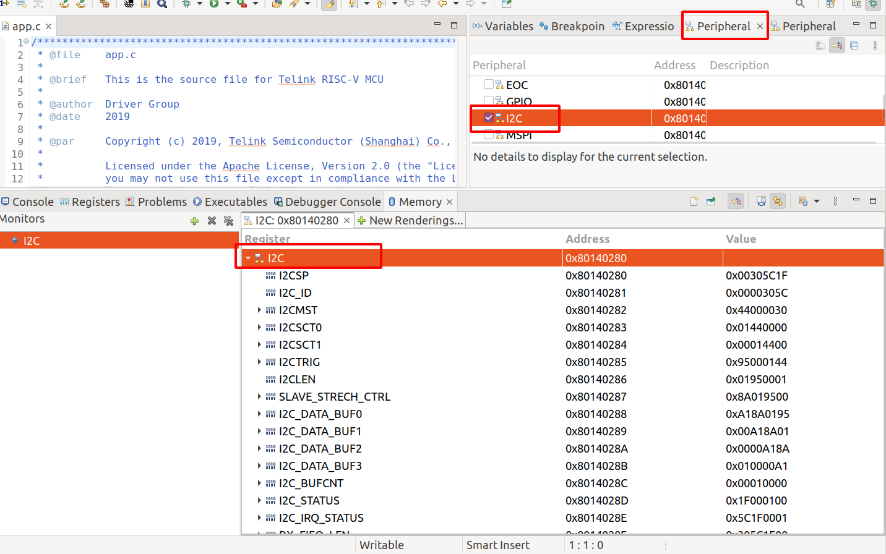This screenshot has width=886, height=554.
Task: Open Memory view menu (three dots)
Action: [835, 202]
